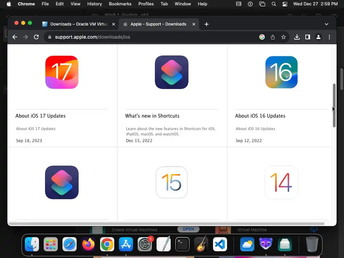Screen dimensions: 344x258
Task: Toggle the Chrome side panel
Action: click(308, 37)
